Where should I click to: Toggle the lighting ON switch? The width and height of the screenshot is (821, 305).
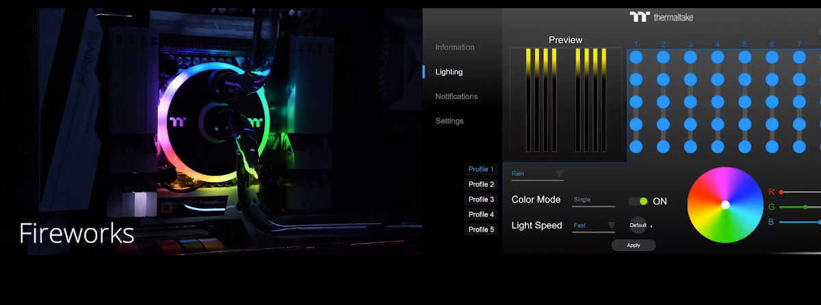638,201
